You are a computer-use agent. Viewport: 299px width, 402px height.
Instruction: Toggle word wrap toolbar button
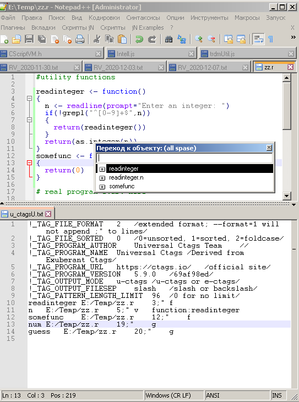[x=258, y=39]
